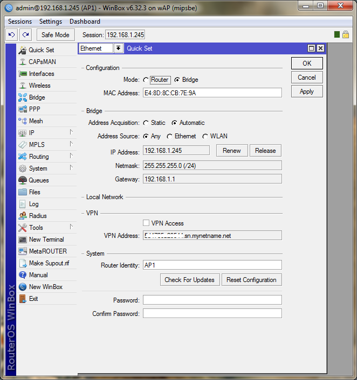Select Static address acquisition

[146, 123]
